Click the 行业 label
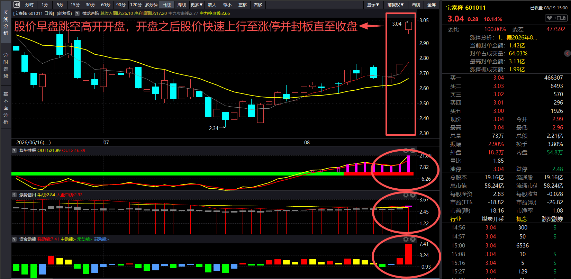This screenshot has width=571, height=279. tap(456, 219)
